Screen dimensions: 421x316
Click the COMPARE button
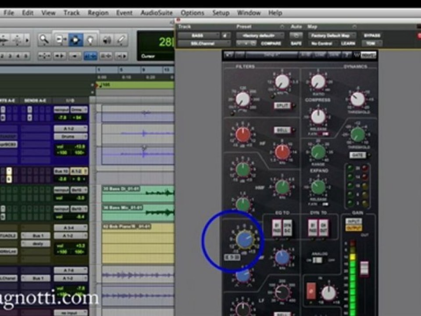pyautogui.click(x=271, y=43)
